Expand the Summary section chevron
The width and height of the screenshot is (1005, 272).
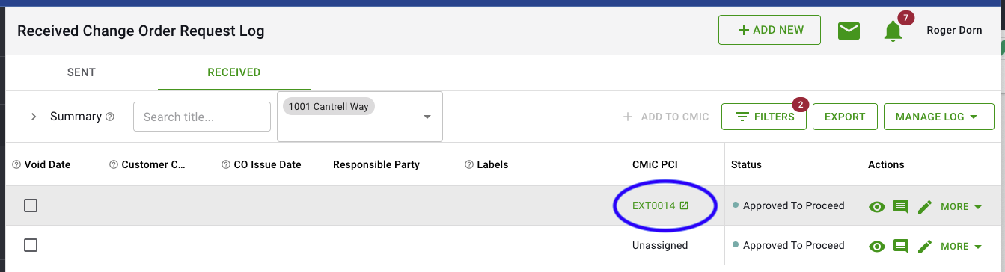coord(34,117)
